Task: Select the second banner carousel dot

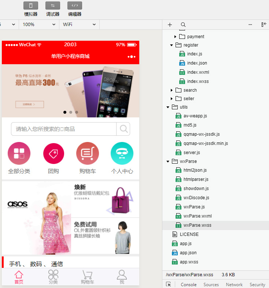Action: click(71, 112)
